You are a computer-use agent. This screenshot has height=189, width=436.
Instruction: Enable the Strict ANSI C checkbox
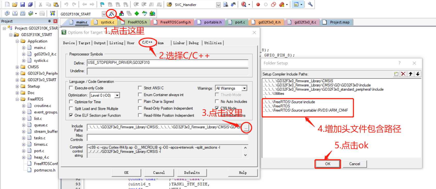pyautogui.click(x=140, y=88)
